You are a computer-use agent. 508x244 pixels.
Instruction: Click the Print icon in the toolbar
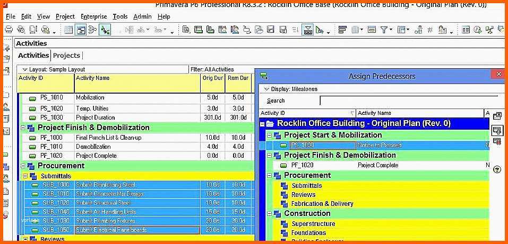point(8,30)
